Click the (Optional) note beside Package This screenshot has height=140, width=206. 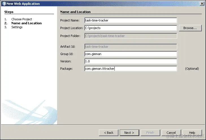tap(192, 69)
